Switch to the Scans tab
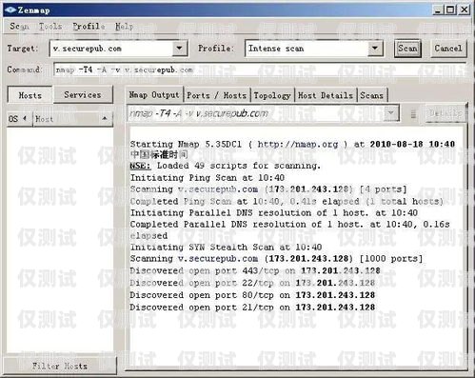 click(x=372, y=95)
